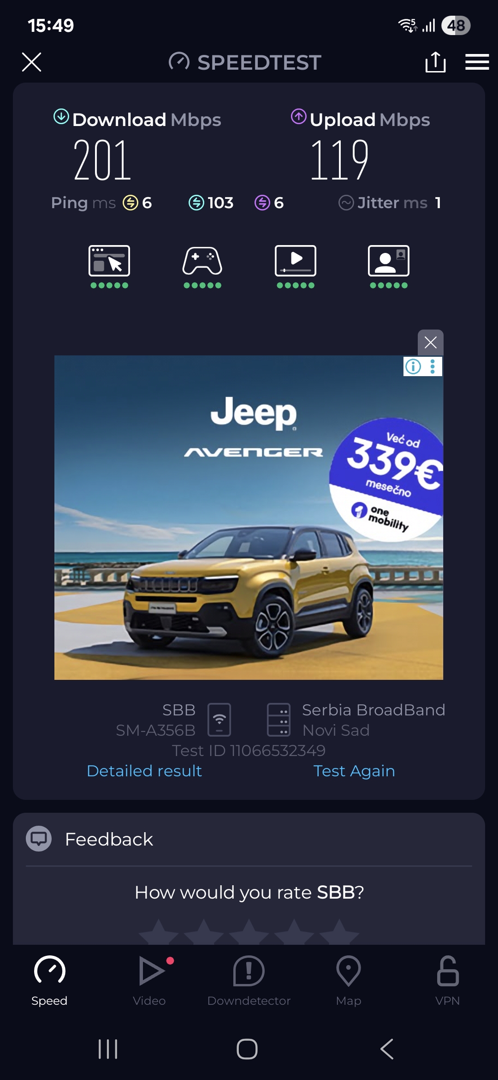Image resolution: width=498 pixels, height=1080 pixels.
Task: Tap Test Again
Action: pyautogui.click(x=354, y=771)
